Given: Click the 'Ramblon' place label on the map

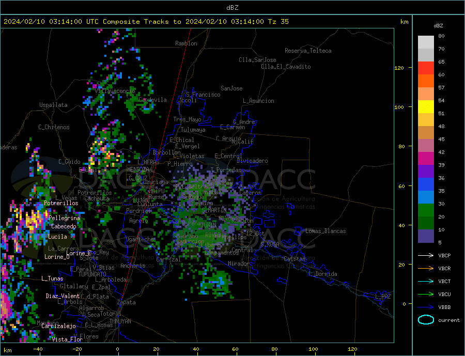Looking at the screenshot, I should [186, 43].
